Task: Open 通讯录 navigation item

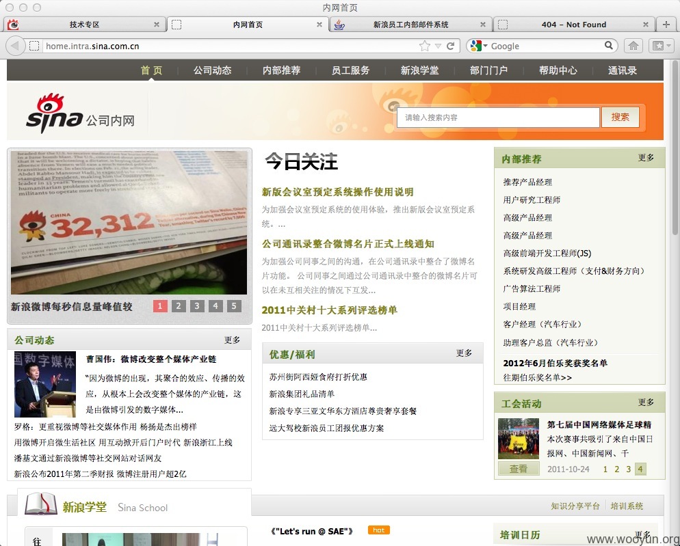Action: pos(623,70)
